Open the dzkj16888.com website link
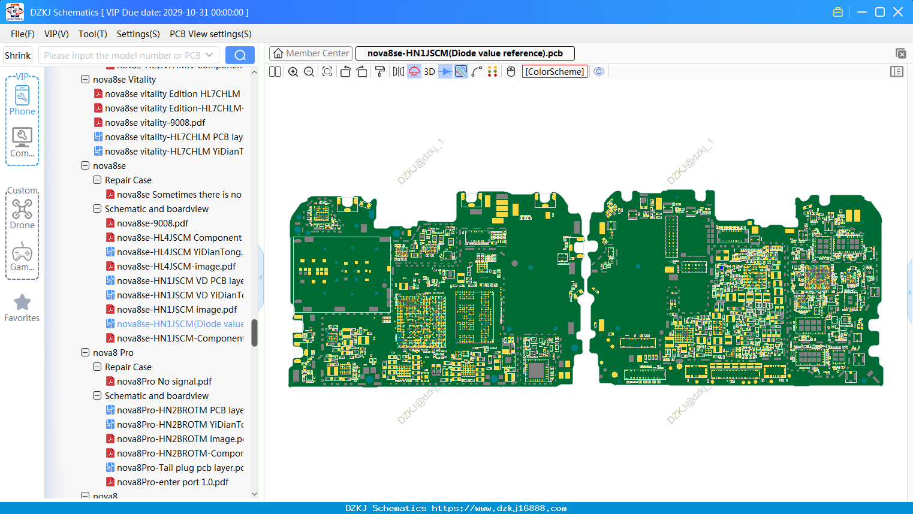Screen dimensions: 913x514 499,508
